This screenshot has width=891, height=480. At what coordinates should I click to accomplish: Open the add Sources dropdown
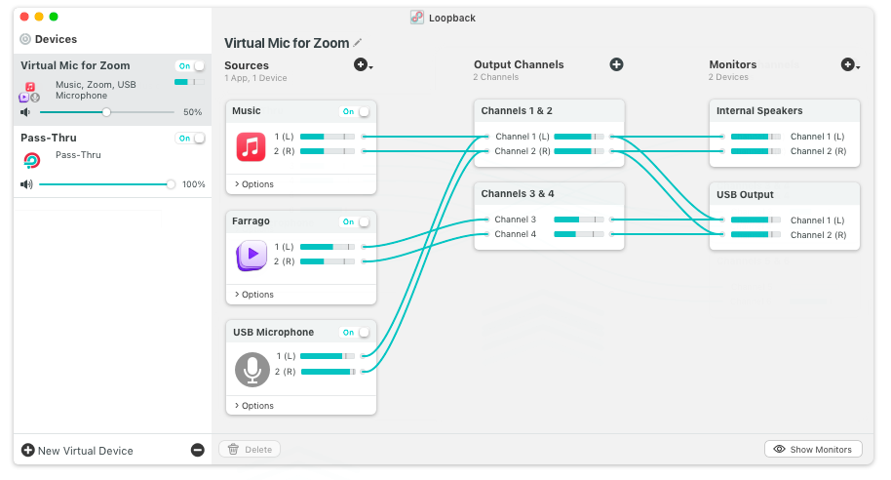[363, 64]
